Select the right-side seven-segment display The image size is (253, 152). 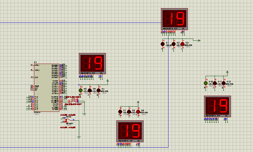coord(217,106)
